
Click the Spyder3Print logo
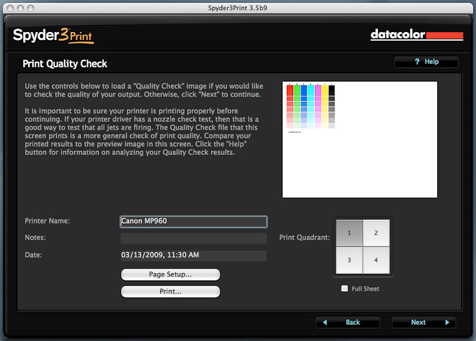(52, 35)
